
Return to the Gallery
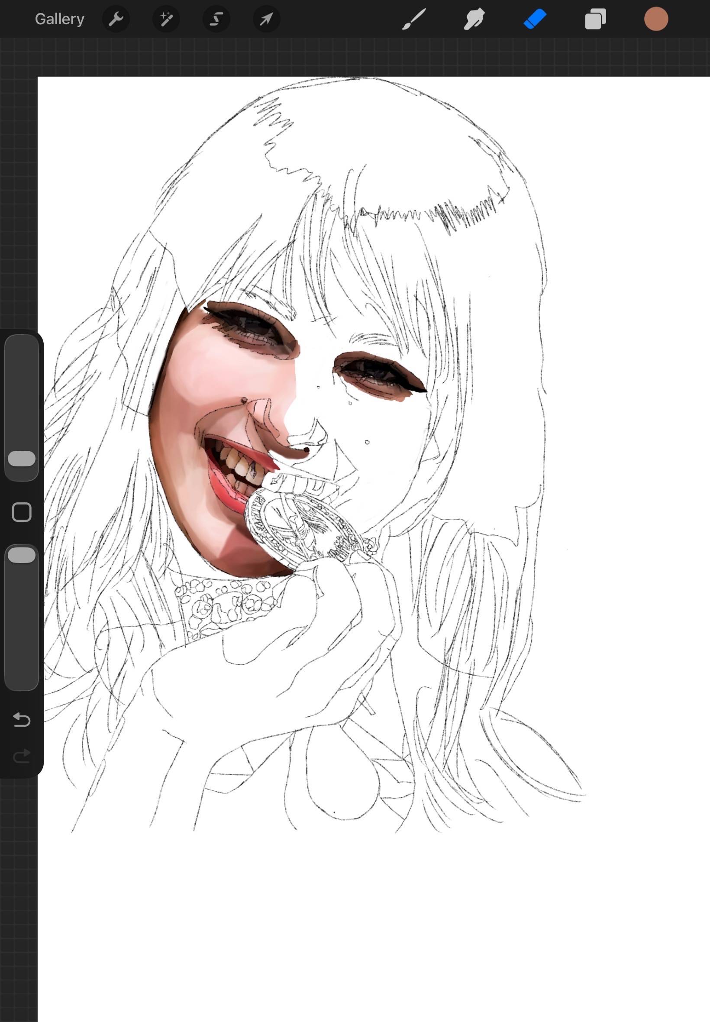[x=60, y=19]
